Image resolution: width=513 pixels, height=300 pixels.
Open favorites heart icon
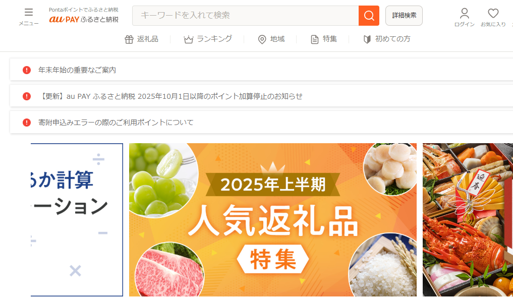click(x=493, y=13)
